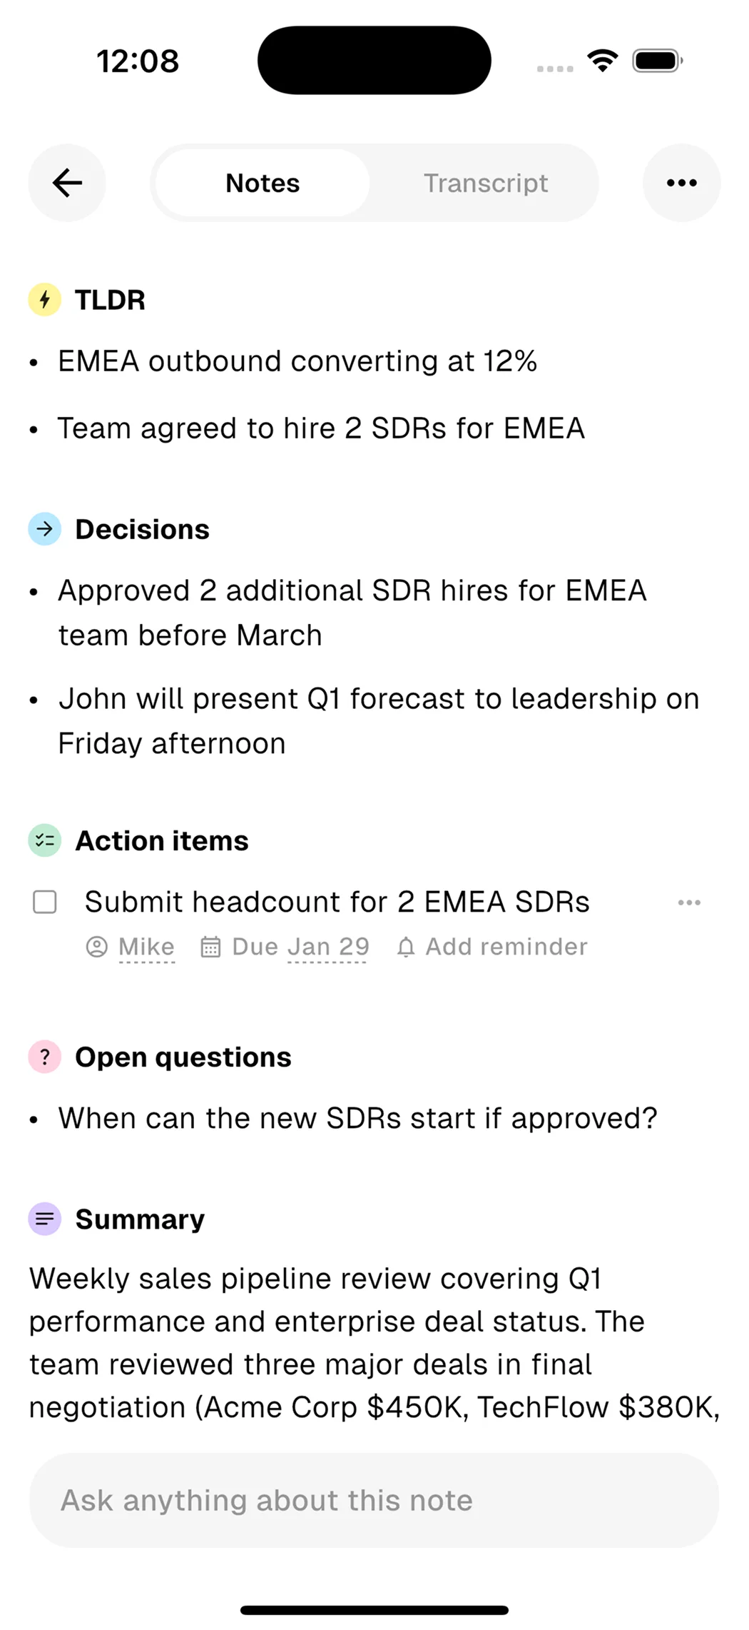Switch to the Transcript tab
Screen dimensions: 749x1630
(486, 183)
